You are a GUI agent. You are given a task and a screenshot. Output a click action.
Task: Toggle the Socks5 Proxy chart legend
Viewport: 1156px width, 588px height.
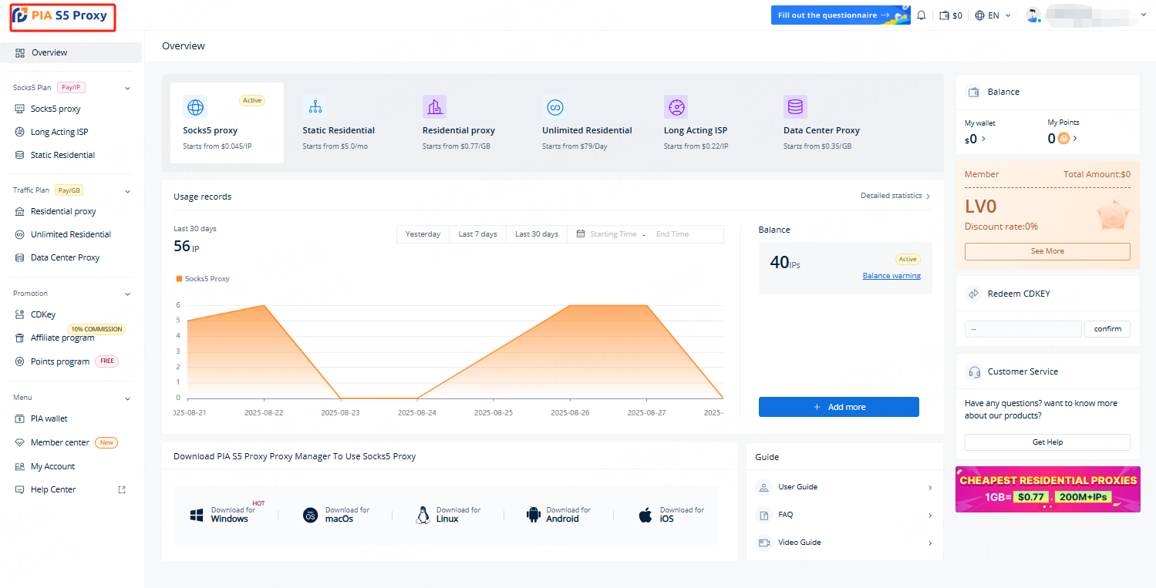tap(203, 279)
